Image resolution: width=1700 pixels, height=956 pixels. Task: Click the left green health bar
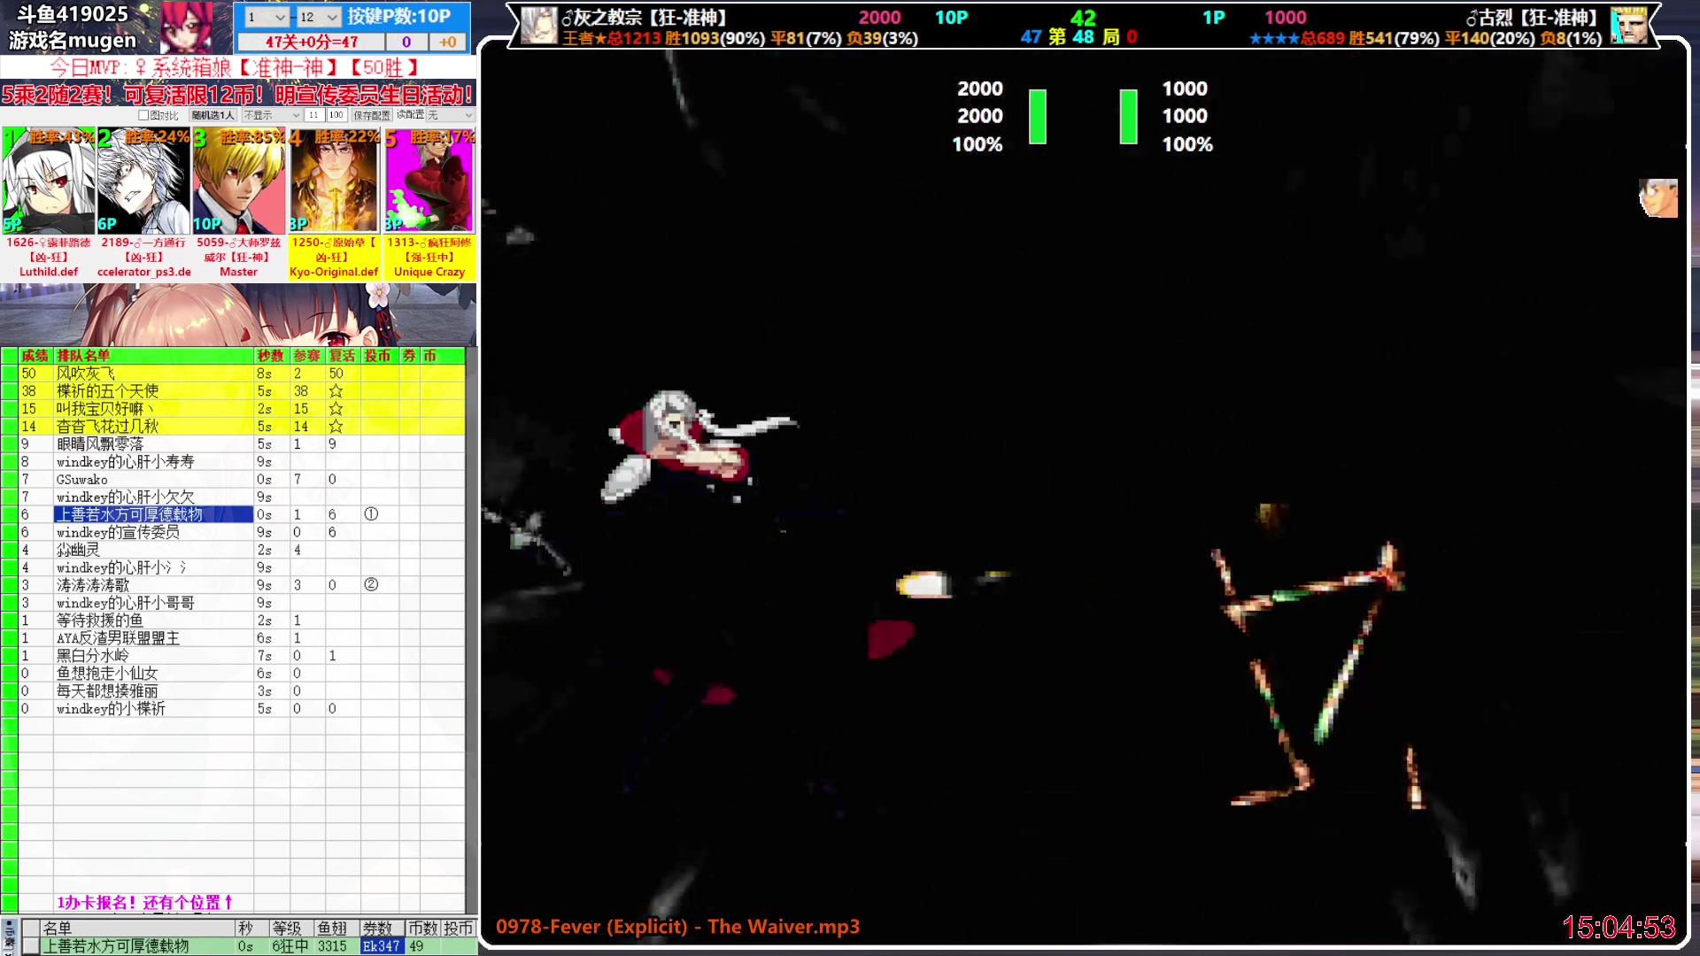click(x=1038, y=116)
